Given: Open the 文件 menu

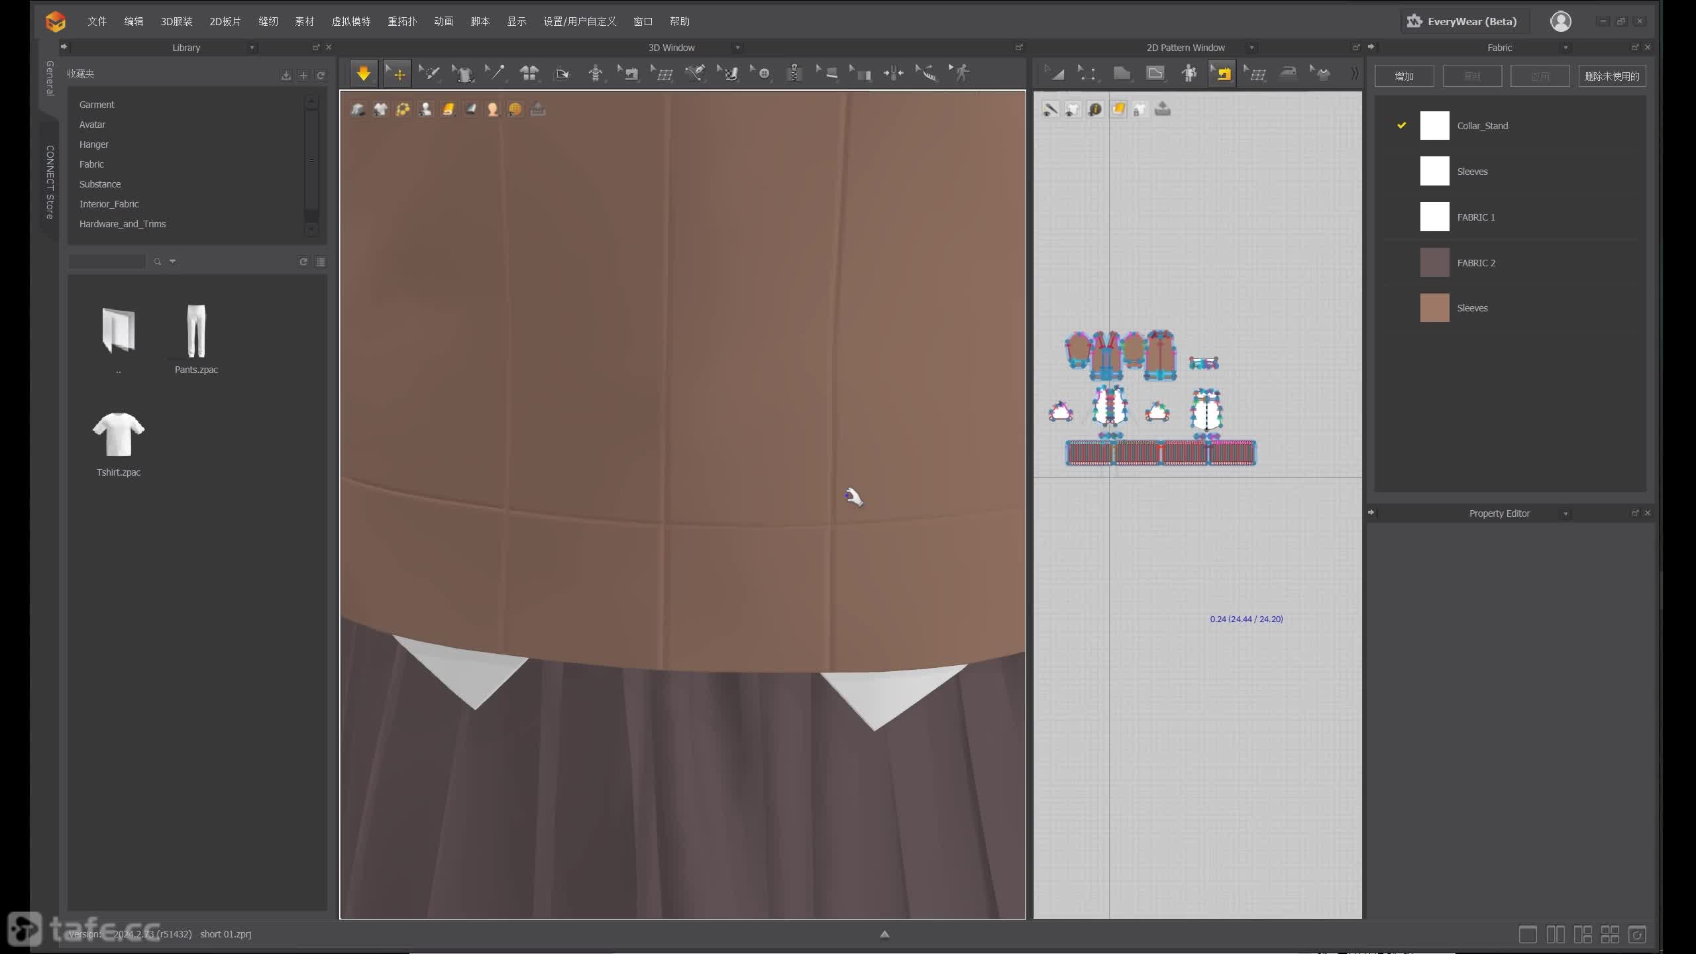Looking at the screenshot, I should coord(97,21).
